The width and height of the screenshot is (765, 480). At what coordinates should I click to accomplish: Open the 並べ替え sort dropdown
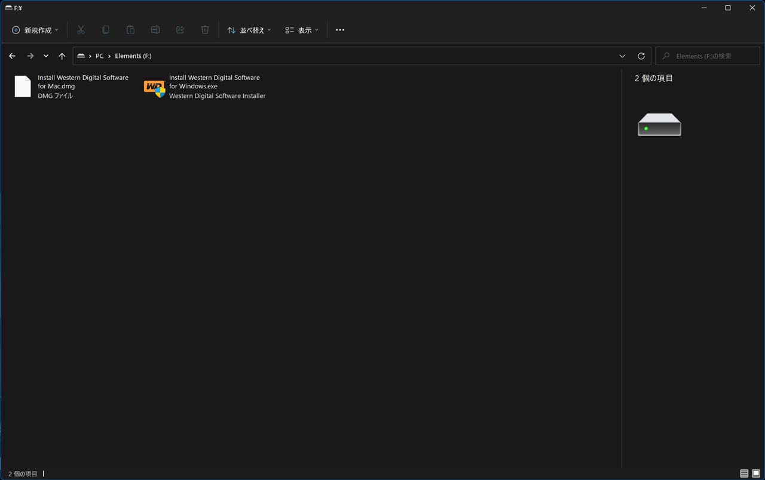[x=249, y=30]
